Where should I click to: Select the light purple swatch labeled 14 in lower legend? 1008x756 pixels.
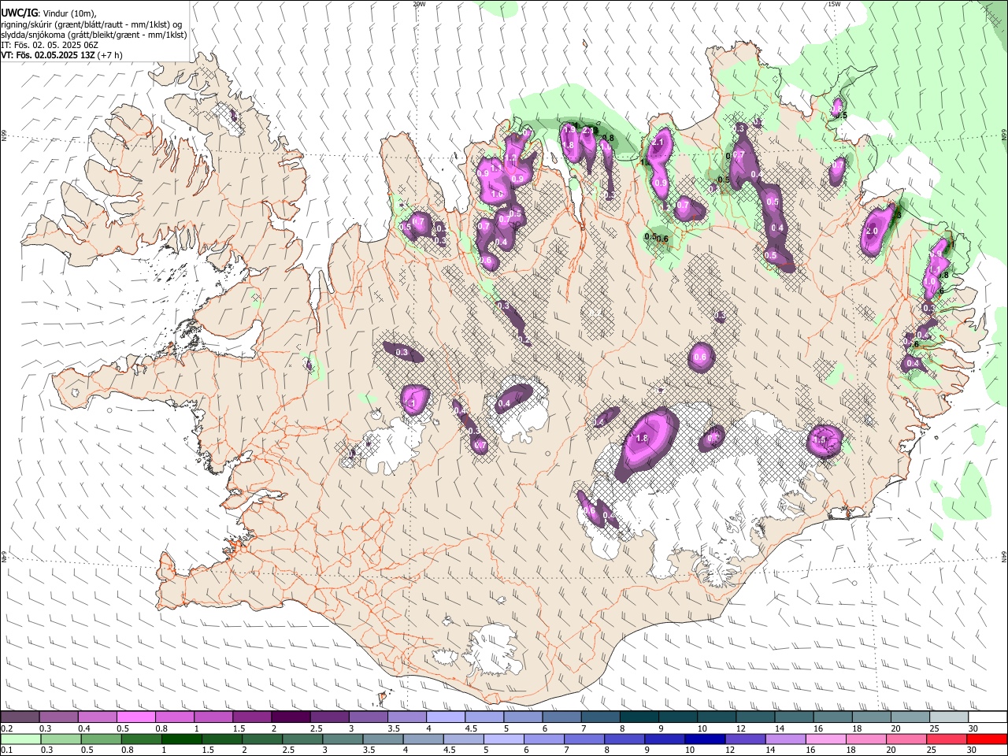tap(786, 739)
